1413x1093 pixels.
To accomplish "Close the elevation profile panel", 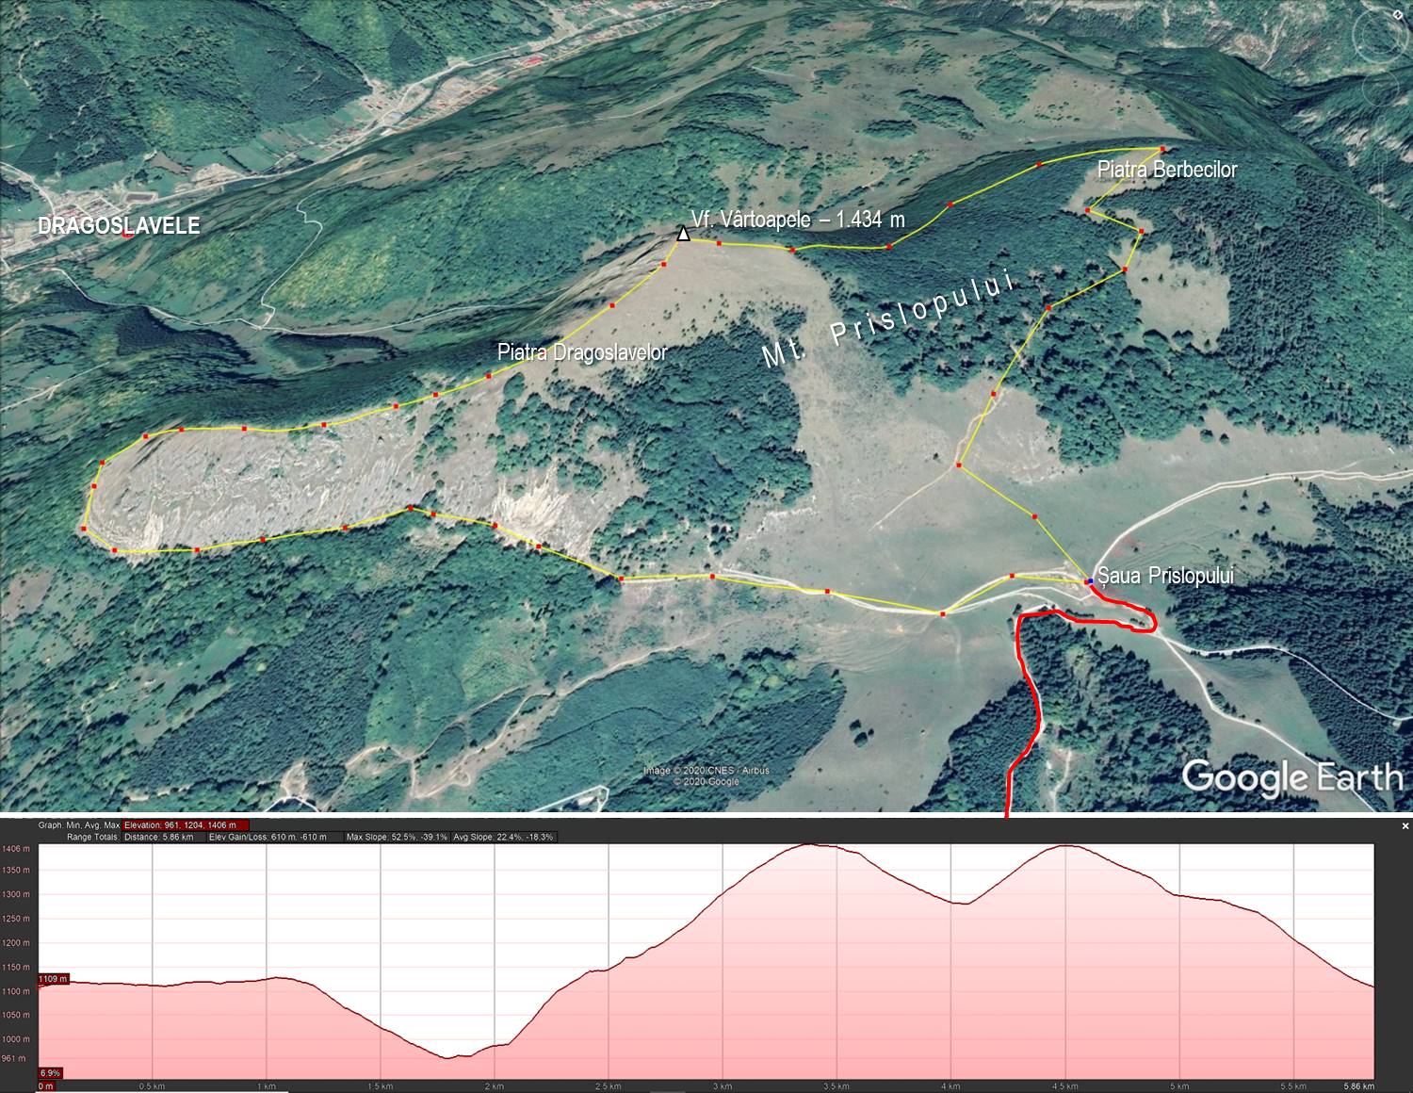I will pos(1405,826).
